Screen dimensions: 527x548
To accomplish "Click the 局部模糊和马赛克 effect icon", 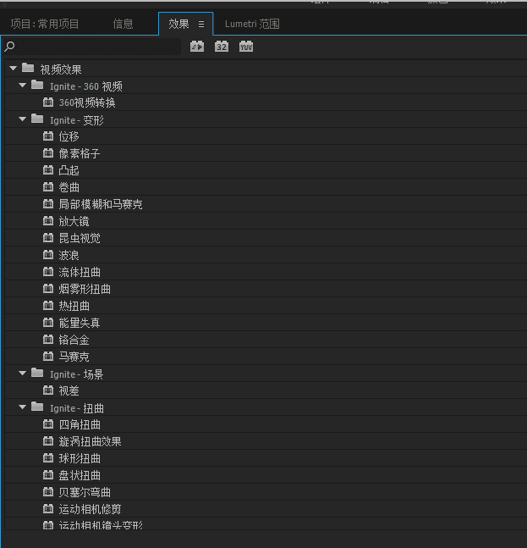I will (48, 204).
